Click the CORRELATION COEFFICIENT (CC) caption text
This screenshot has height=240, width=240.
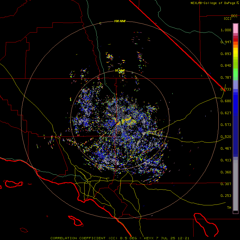click(x=84, y=238)
